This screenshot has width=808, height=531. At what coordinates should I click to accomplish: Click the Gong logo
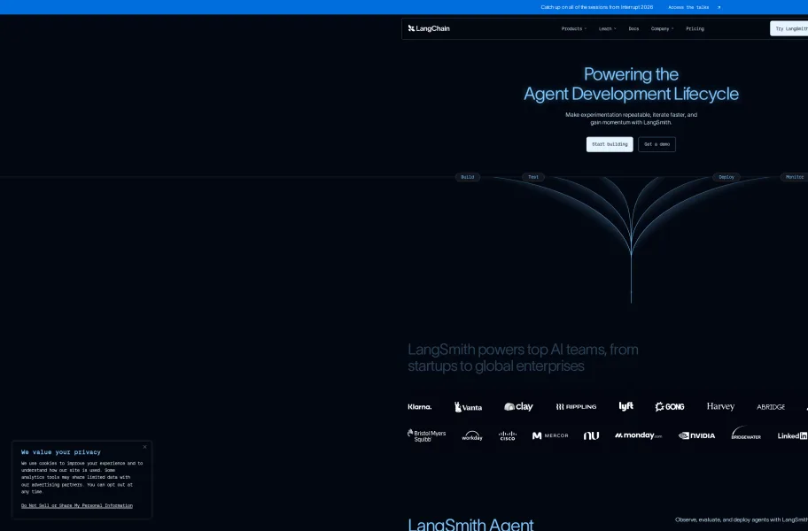pos(670,407)
